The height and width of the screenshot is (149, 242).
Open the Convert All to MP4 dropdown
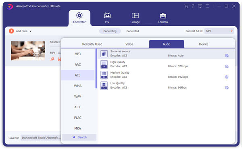coord(219,31)
